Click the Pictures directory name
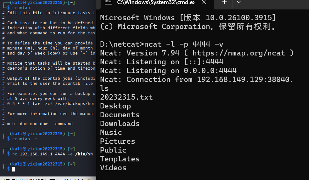This screenshot has width=309, height=180. pos(118,141)
